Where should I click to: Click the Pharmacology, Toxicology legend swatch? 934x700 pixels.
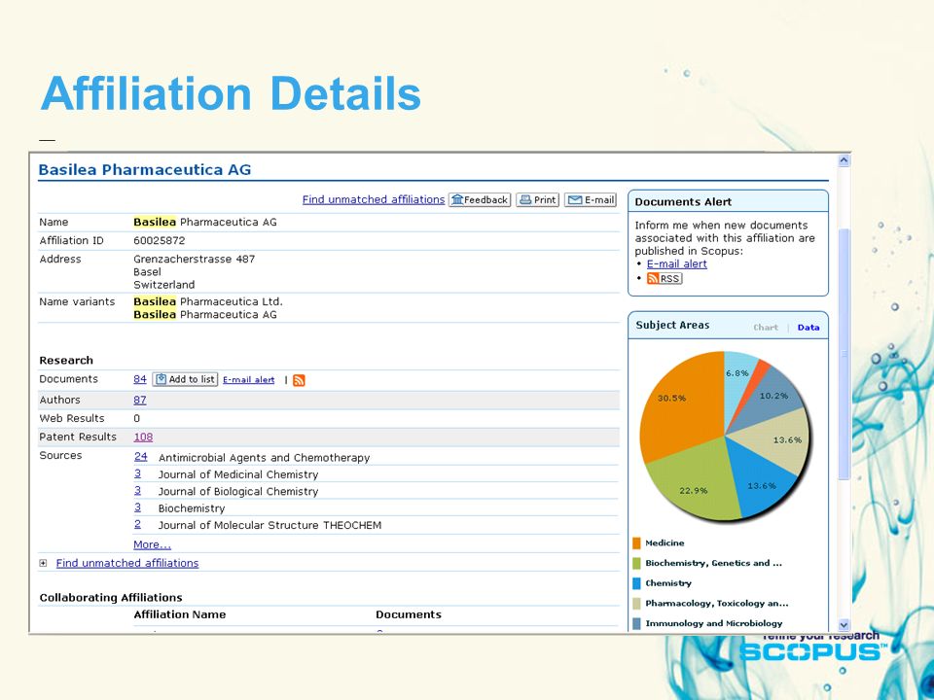click(636, 604)
